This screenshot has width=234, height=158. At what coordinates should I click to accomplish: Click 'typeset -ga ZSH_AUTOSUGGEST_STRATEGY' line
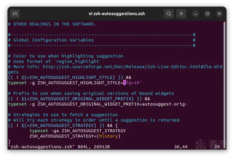point(78,131)
